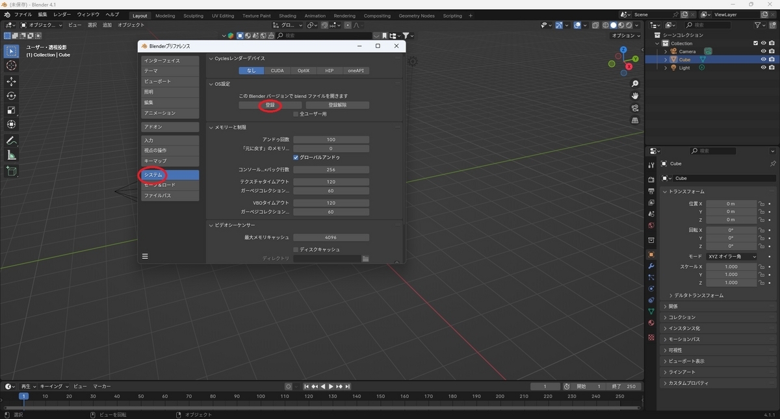The image size is (780, 419).
Task: Select the Move tool
Action: [x=11, y=81]
